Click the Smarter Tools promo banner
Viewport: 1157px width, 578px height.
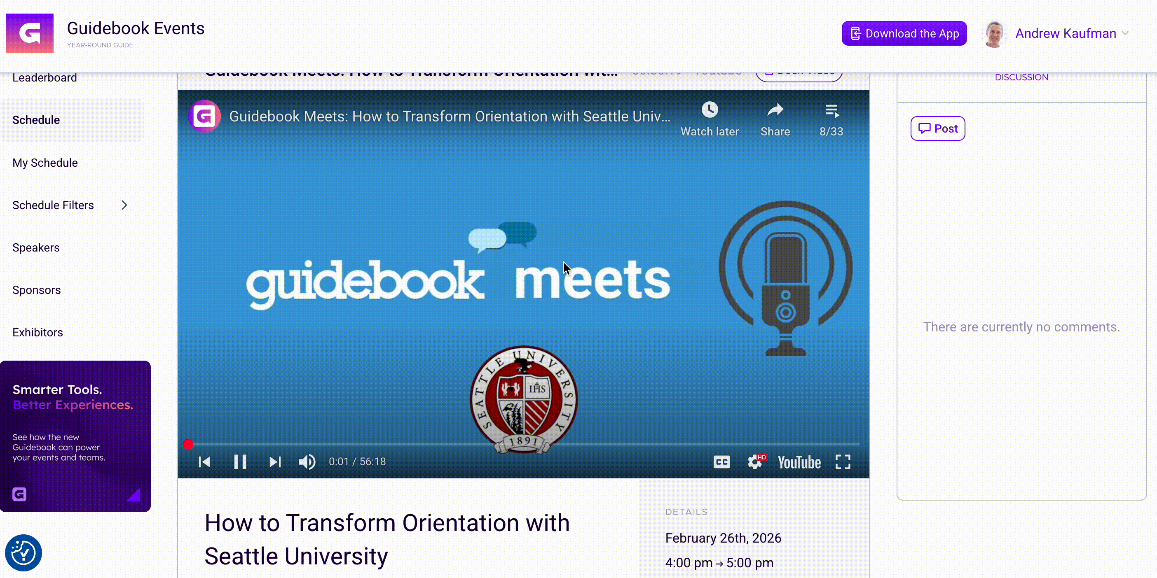pos(75,436)
